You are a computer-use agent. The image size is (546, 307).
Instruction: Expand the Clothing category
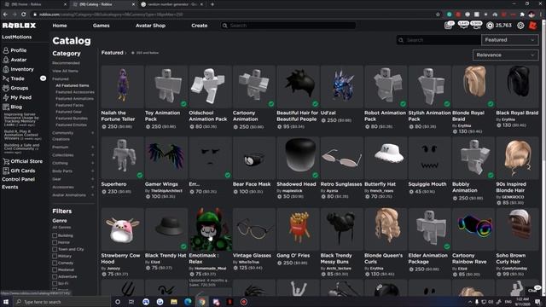pyautogui.click(x=93, y=163)
